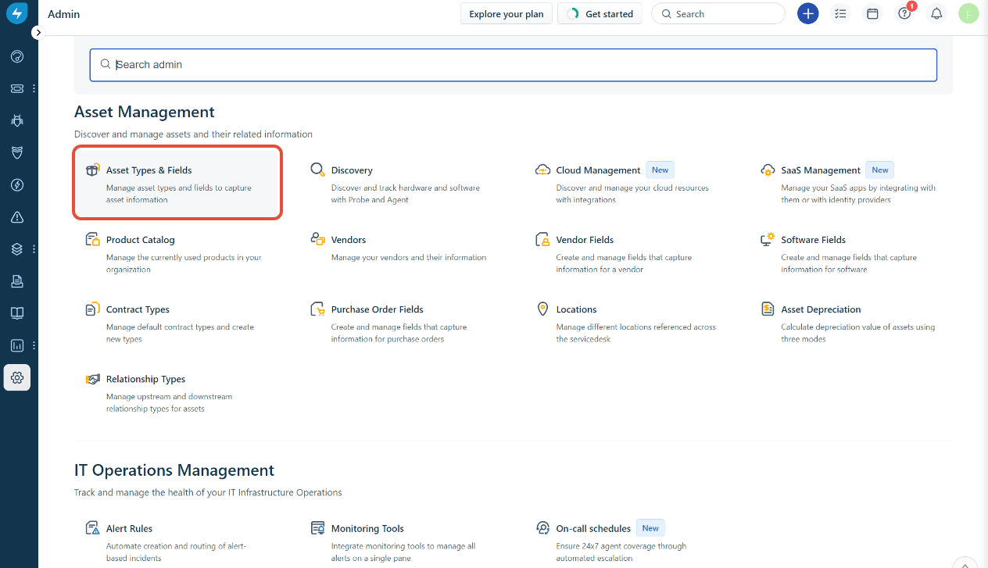Open help via the question mark icon
This screenshot has height=568, width=988.
coord(904,13)
